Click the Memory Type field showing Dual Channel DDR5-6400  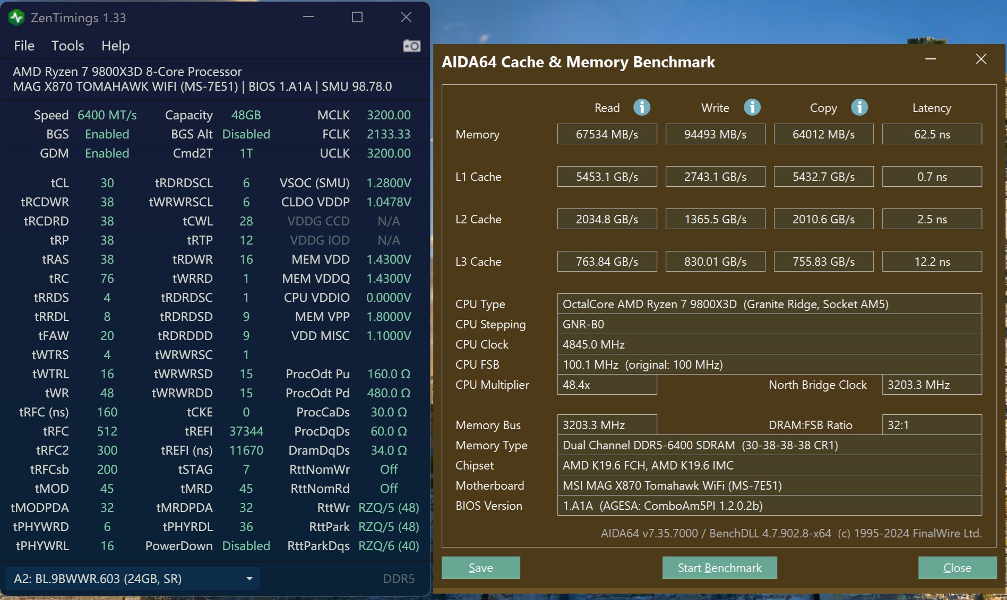click(x=770, y=445)
